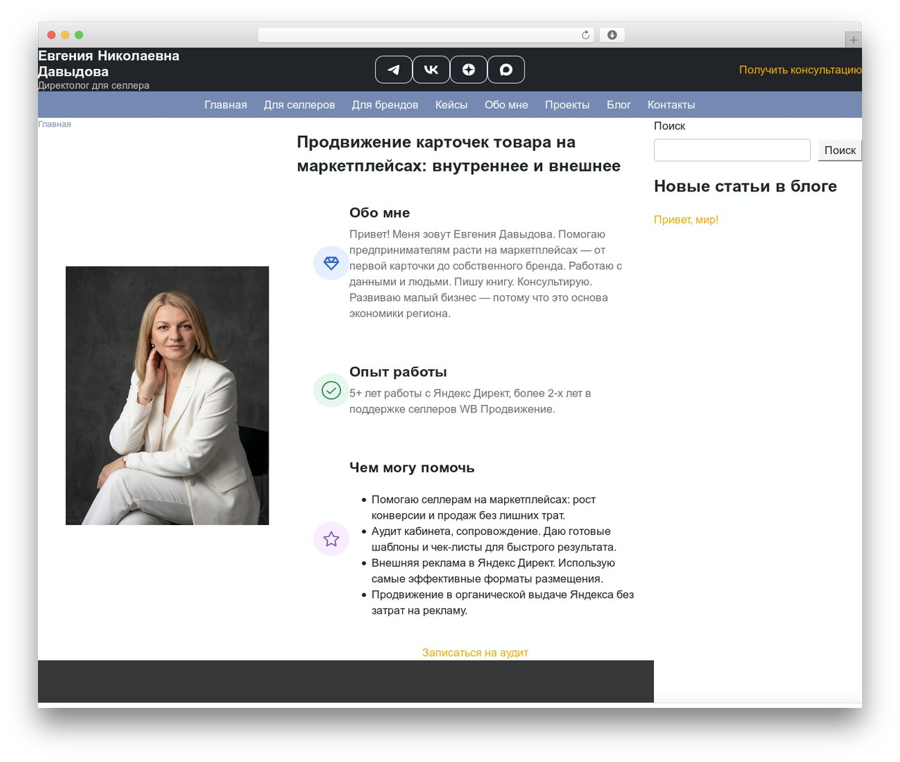Click the paragraph starting Привет! Меня зовут

coord(486,273)
